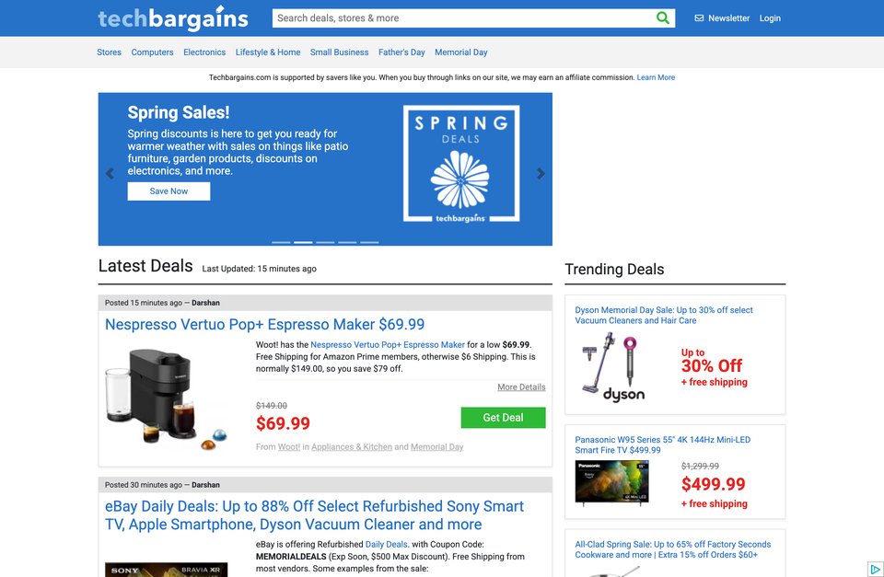Click the Newsletter envelope icon
This screenshot has width=884, height=577.
[x=699, y=18]
